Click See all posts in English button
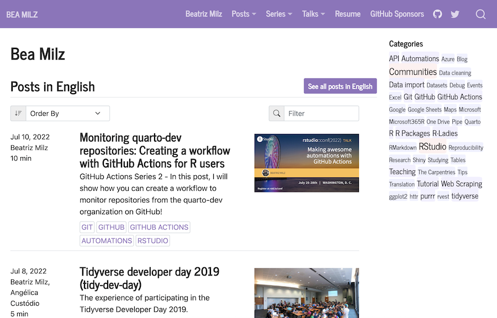 coord(340,86)
